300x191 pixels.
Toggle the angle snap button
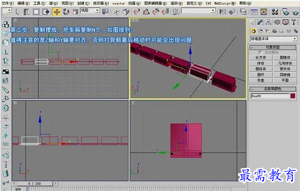click(x=146, y=12)
